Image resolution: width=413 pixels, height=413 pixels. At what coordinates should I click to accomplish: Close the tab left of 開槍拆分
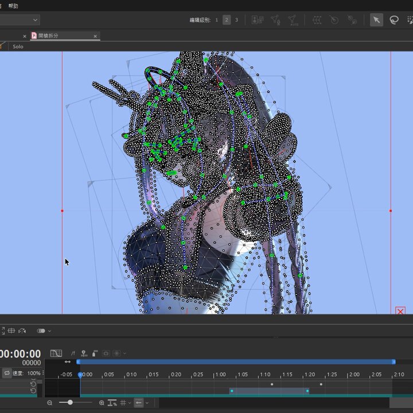tap(25, 36)
